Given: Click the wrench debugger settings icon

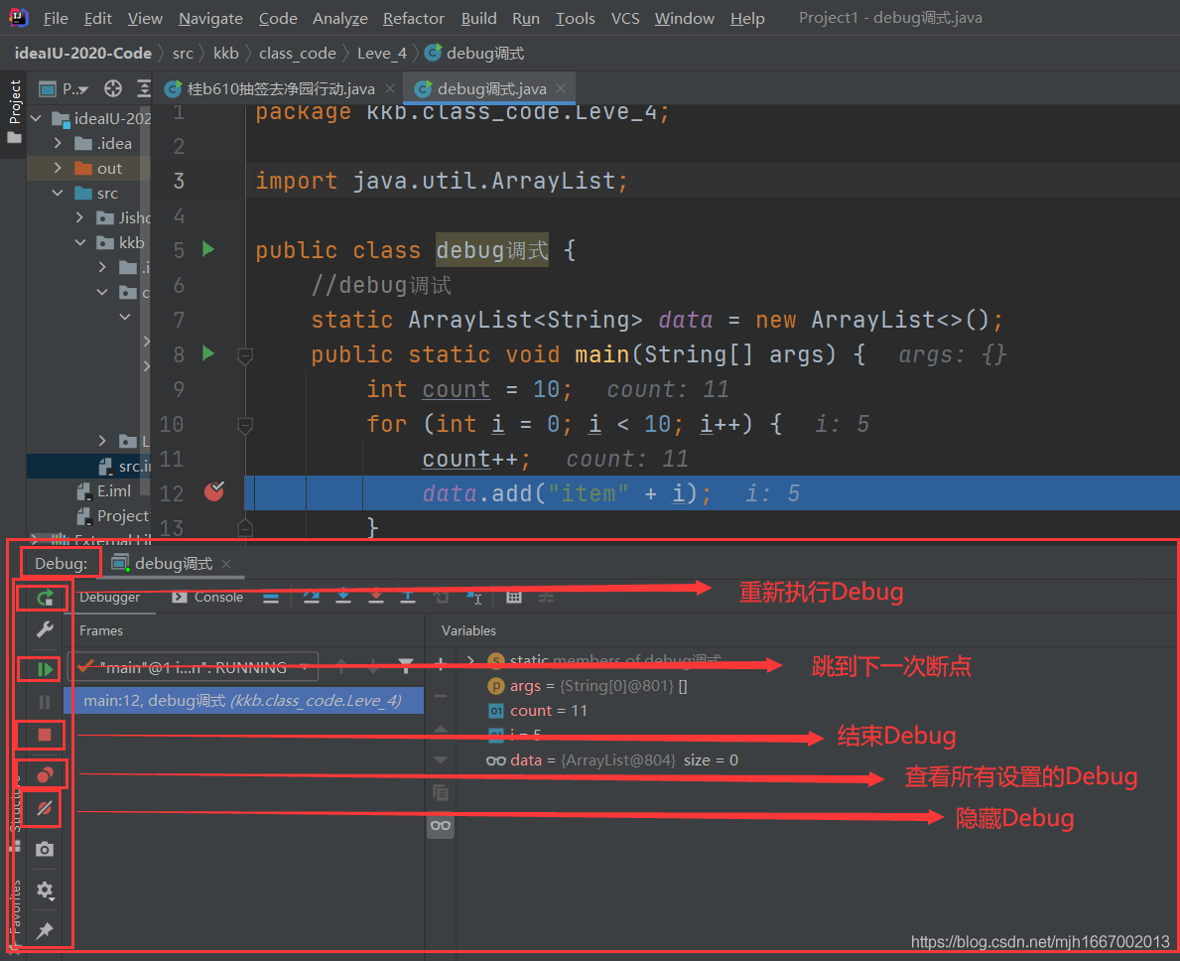Looking at the screenshot, I should point(45,629).
